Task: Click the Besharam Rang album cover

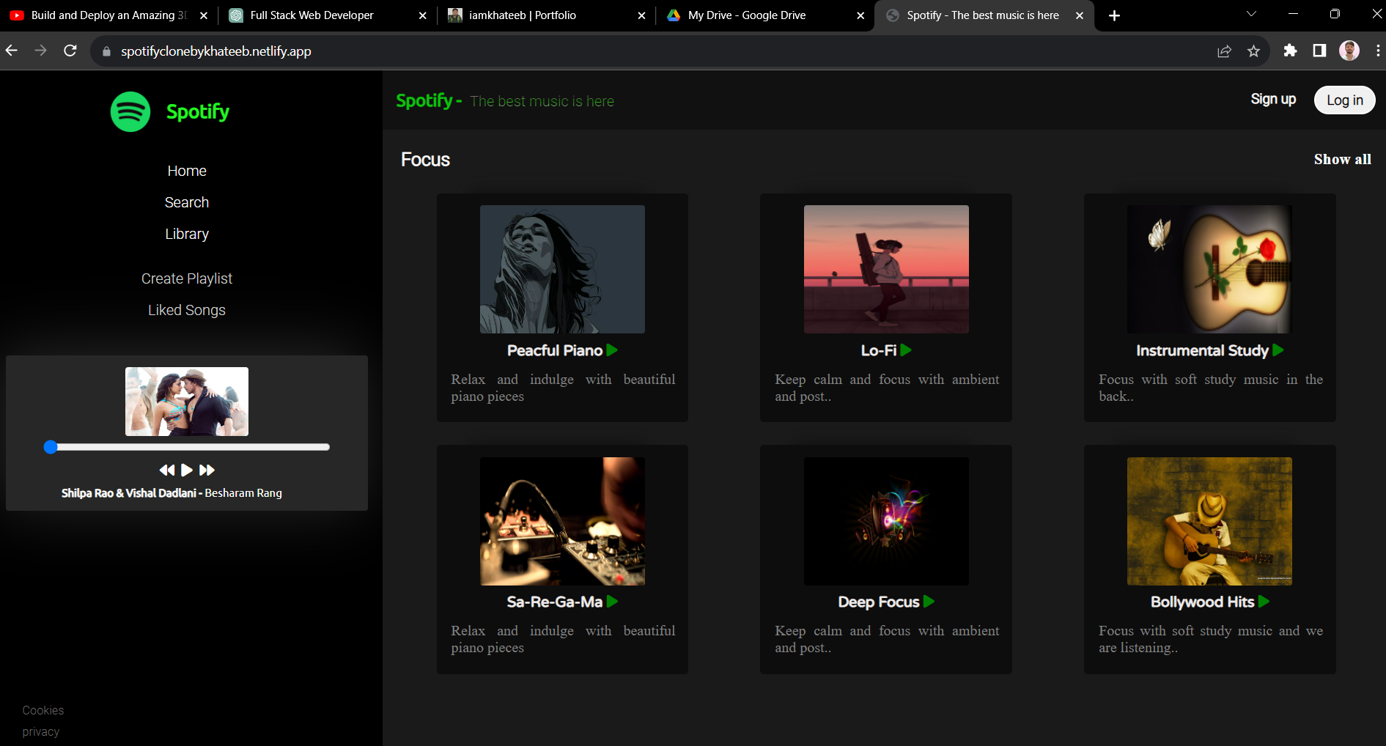Action: coord(187,402)
